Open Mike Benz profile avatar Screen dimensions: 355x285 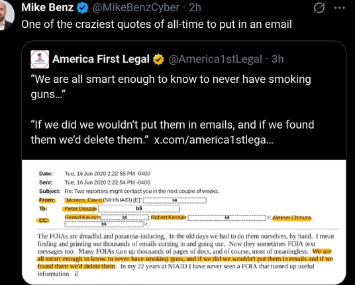pos(6,14)
